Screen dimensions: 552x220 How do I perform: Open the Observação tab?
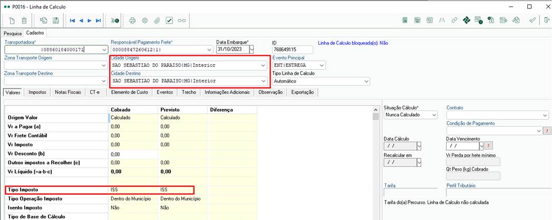(270, 92)
